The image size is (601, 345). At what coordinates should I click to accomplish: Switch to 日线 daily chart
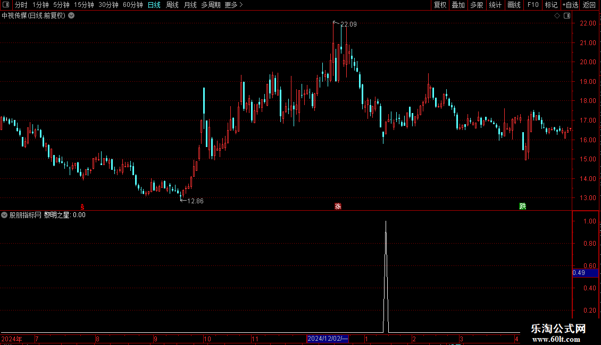[x=154, y=5]
